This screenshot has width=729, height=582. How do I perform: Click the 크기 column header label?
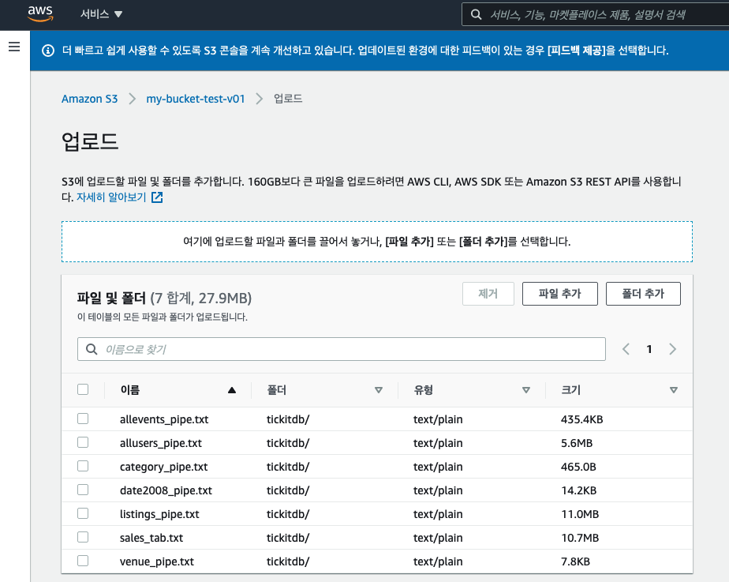coord(571,390)
